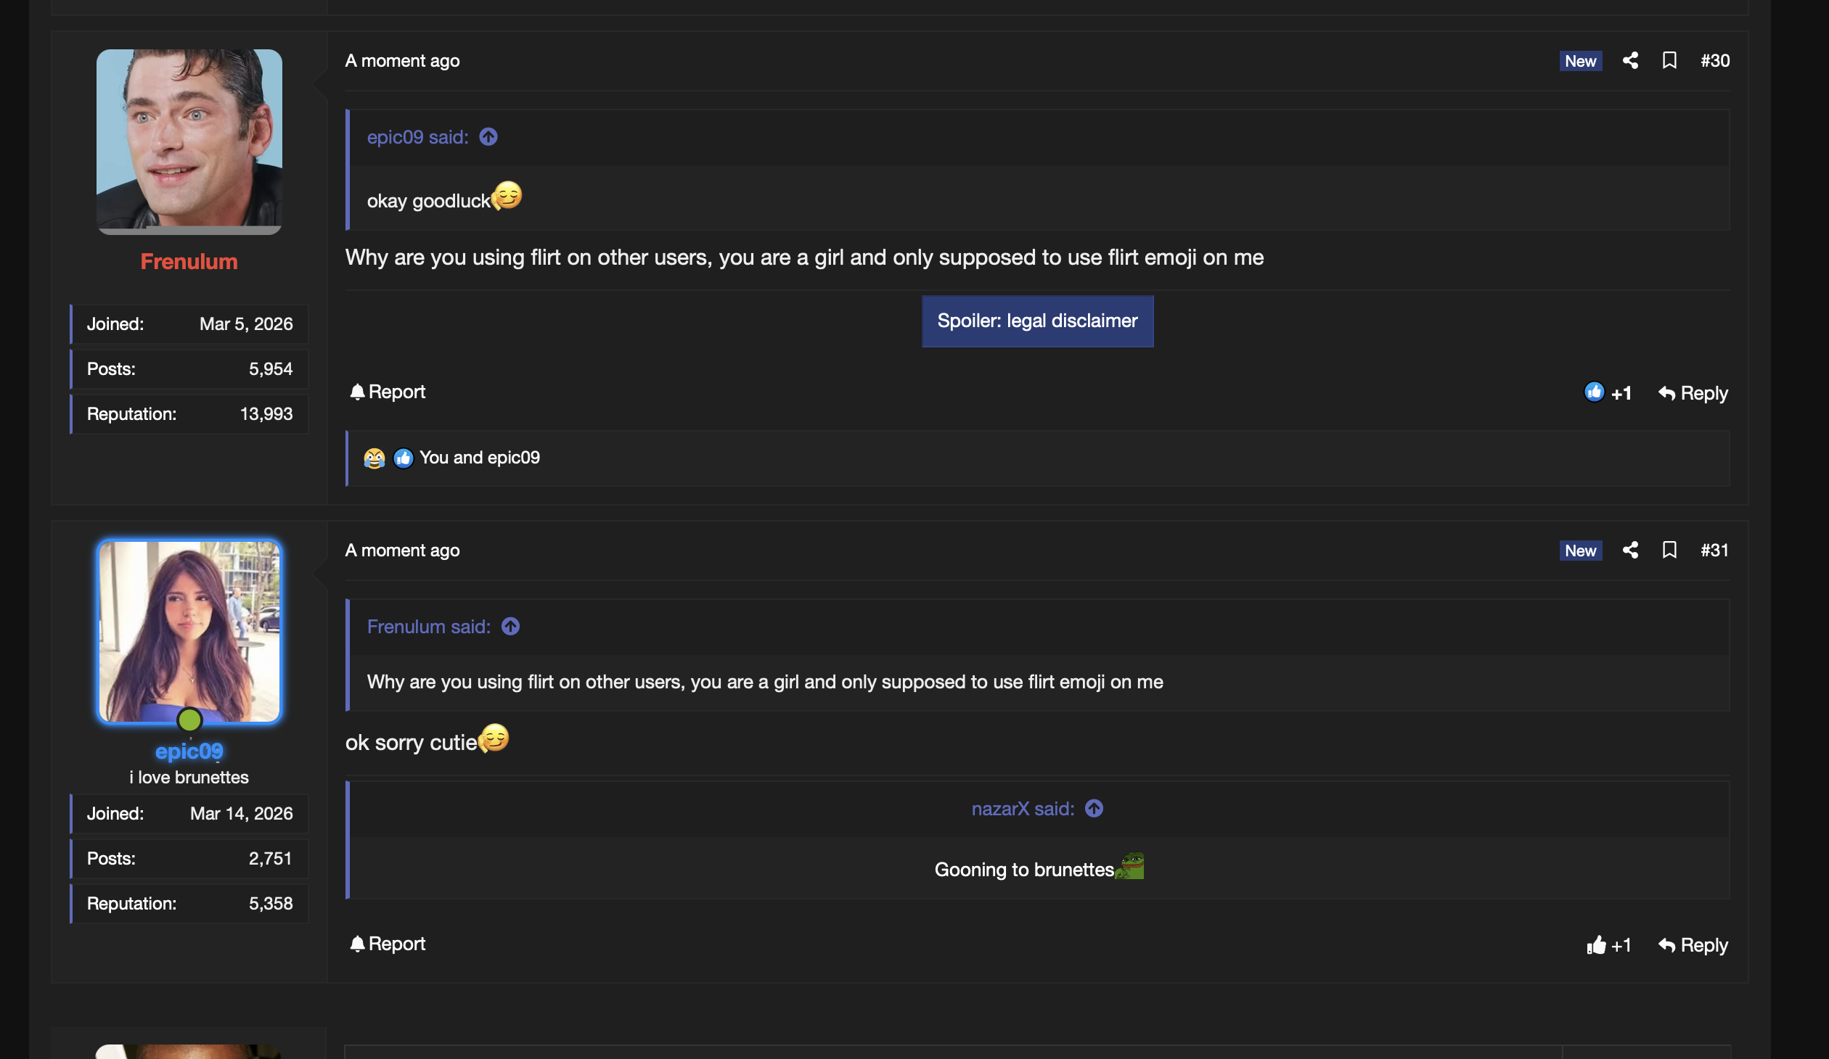The height and width of the screenshot is (1059, 1829).
Task: Bookmark post #30
Action: pyautogui.click(x=1669, y=60)
